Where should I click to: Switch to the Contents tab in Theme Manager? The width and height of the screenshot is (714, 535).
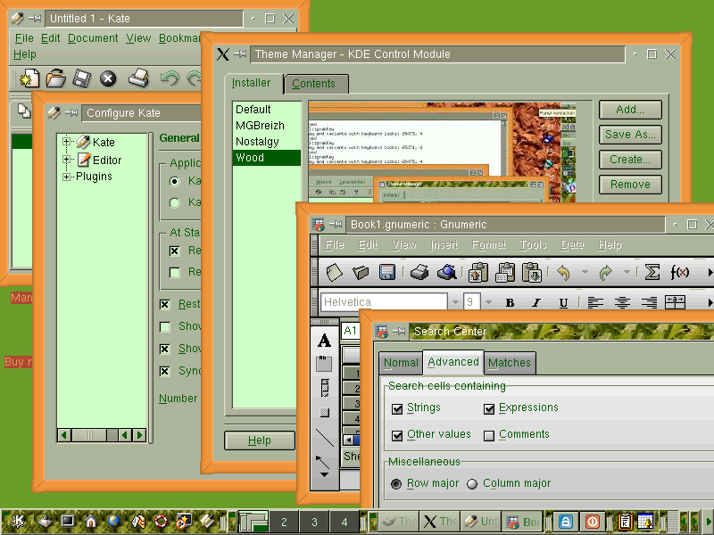(316, 84)
